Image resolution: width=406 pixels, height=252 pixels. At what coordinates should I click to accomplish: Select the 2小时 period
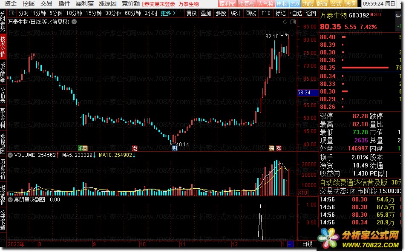click(x=151, y=13)
